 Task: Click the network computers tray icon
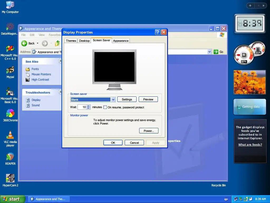(x=236, y=199)
